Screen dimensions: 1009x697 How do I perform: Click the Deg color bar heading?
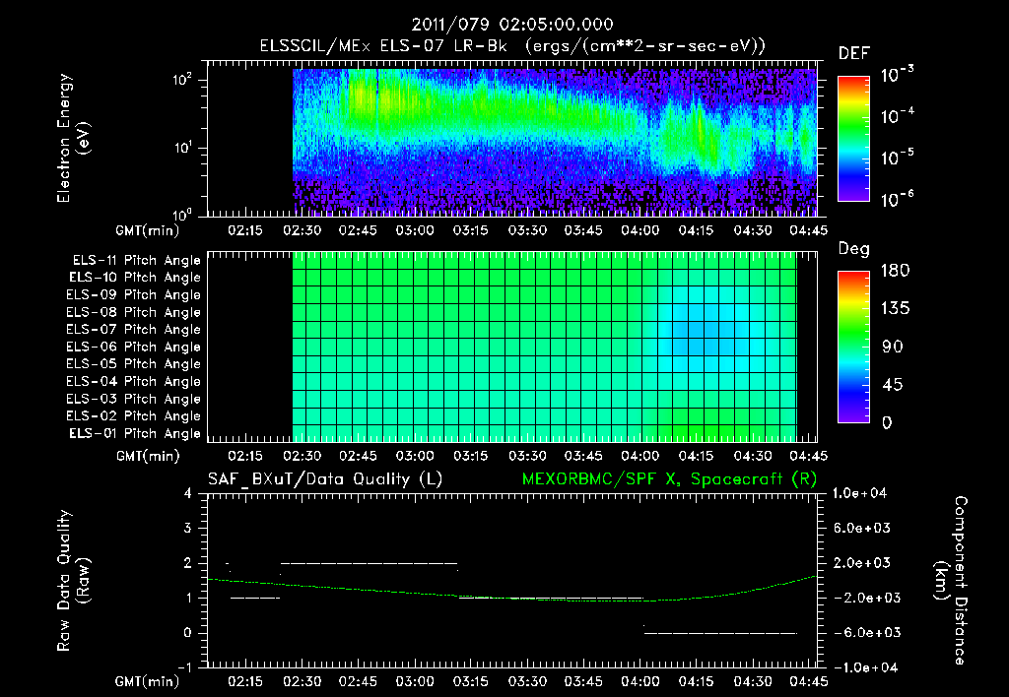point(854,249)
